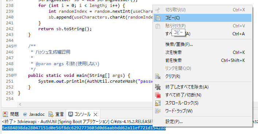Click 'randomIndex' variable on line 239

73,11
